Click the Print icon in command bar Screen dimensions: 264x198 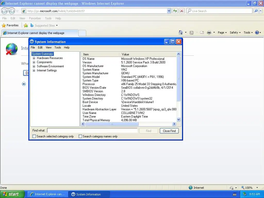click(209, 32)
